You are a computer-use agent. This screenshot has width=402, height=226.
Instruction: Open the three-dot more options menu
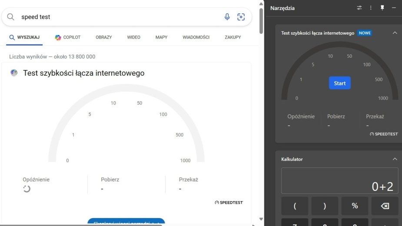click(371, 8)
